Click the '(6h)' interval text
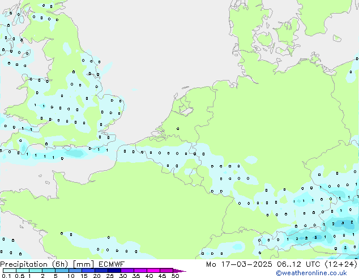The height and width of the screenshot is (278, 359). (x=60, y=264)
